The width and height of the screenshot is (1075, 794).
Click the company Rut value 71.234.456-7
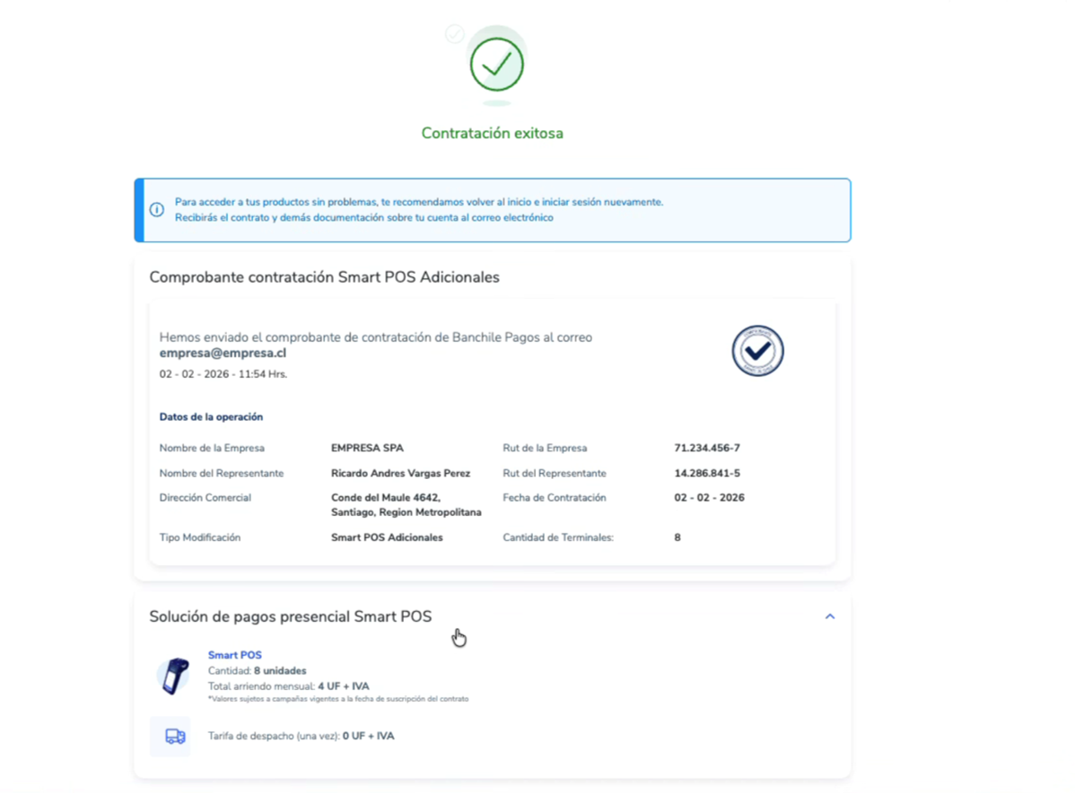[x=706, y=448]
